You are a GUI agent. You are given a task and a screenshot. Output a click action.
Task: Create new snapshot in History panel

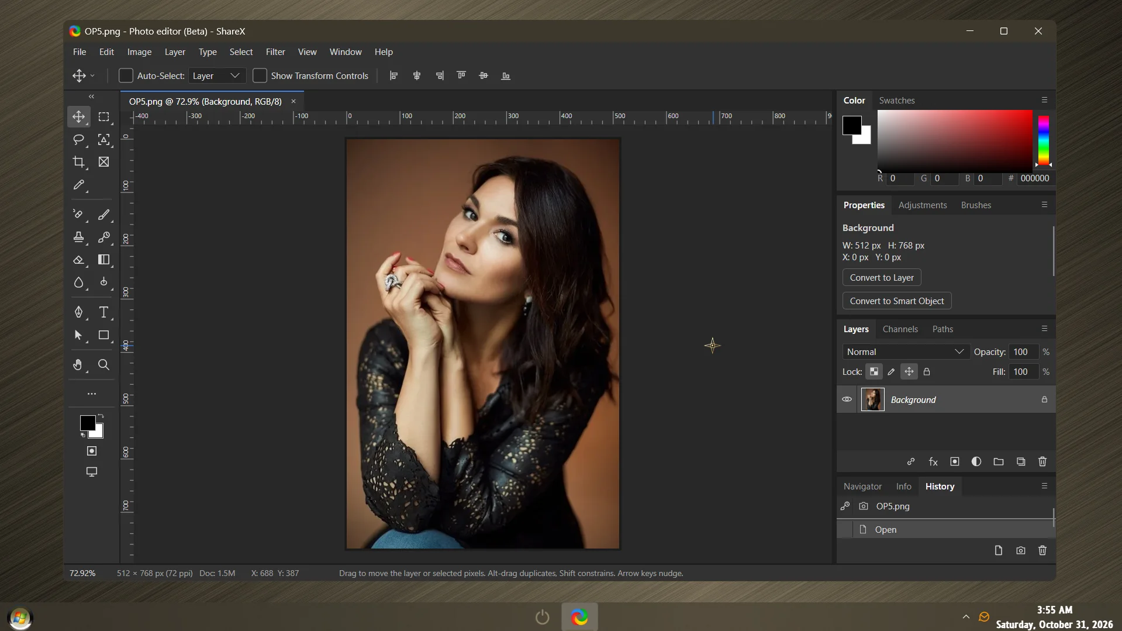pyautogui.click(x=1021, y=550)
